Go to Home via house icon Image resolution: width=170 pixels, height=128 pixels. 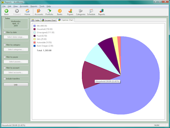[x=27, y=11]
